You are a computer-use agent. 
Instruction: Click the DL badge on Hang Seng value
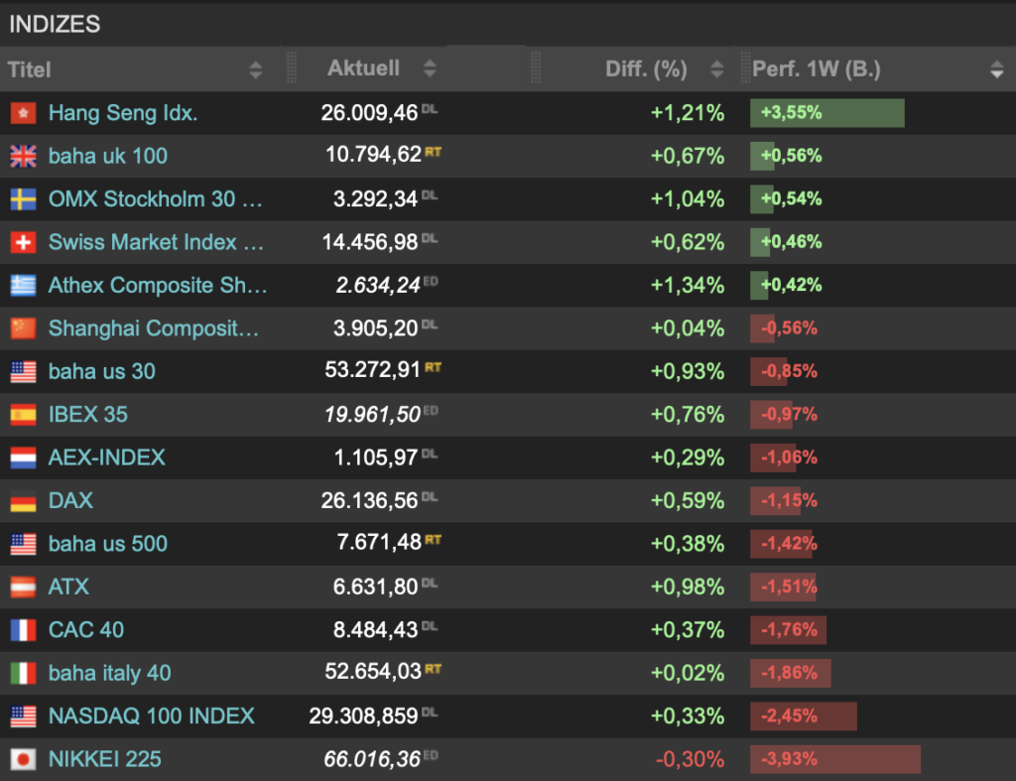click(430, 109)
